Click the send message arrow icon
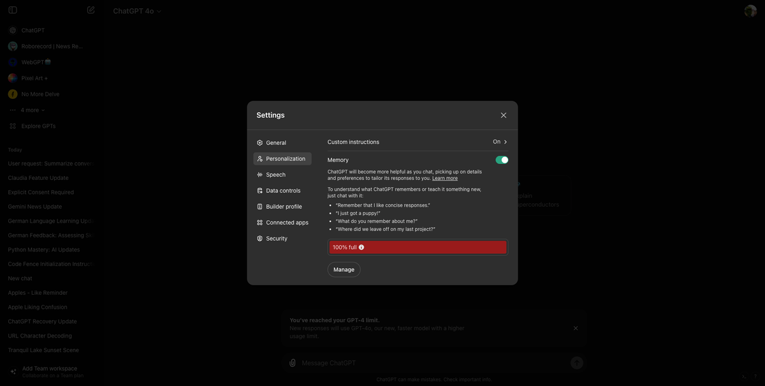This screenshot has height=386, width=765. 576,362
